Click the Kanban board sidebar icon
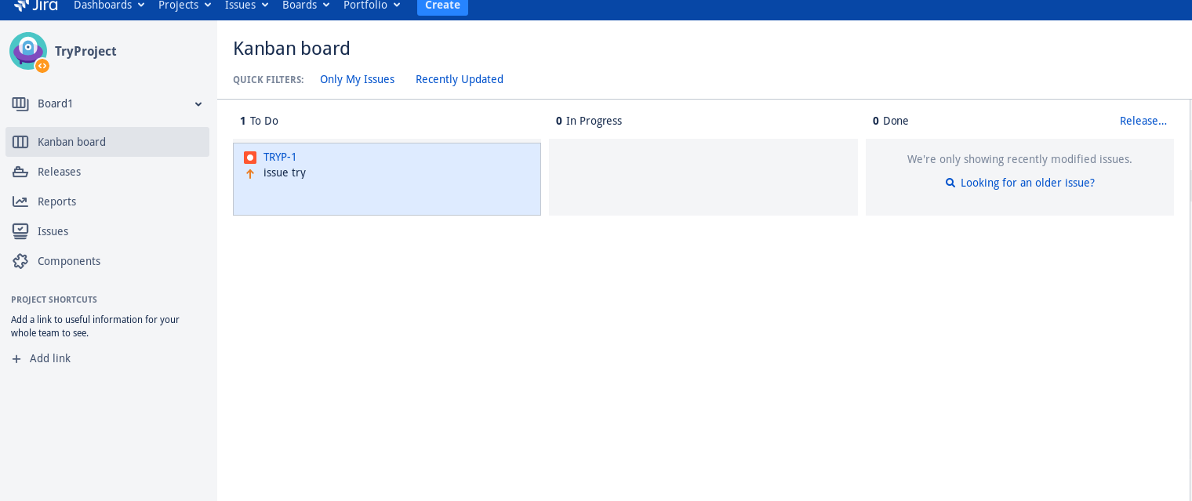1192x501 pixels. [x=20, y=142]
